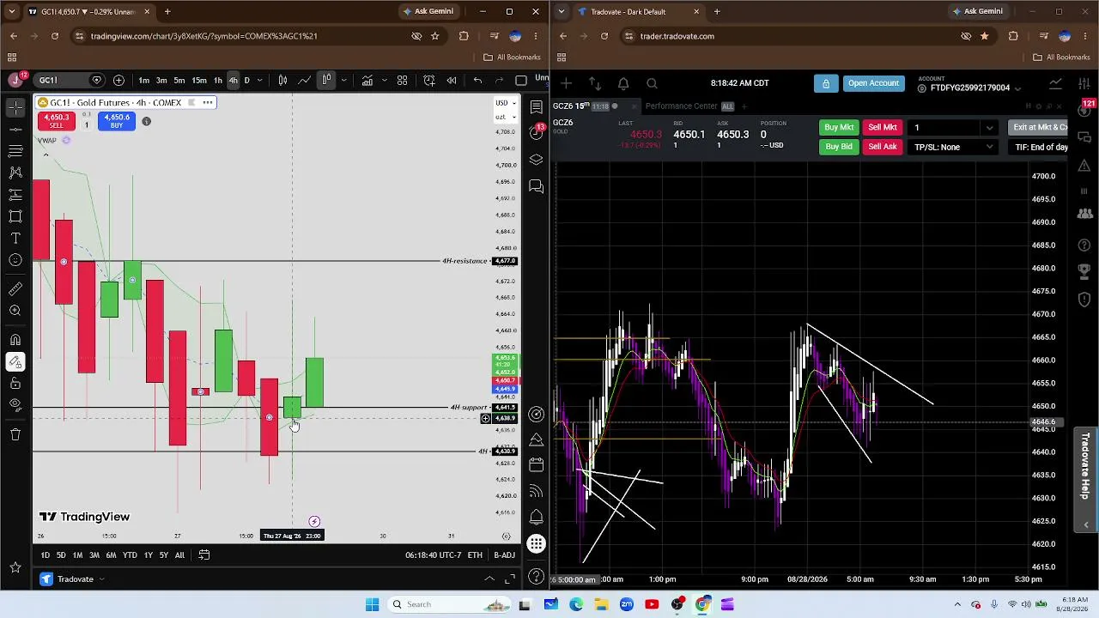Open the Indicators menu

coord(367,81)
